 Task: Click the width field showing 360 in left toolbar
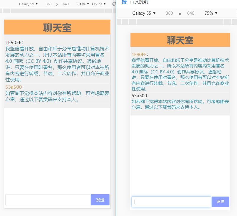(x=49, y=4)
